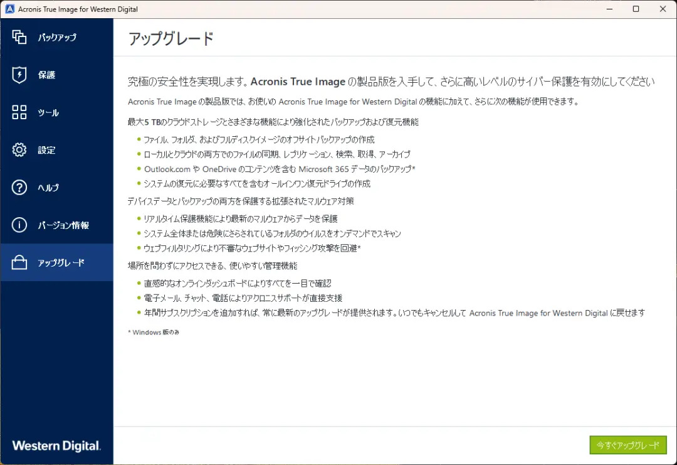Select the ヘルプ sidebar item
This screenshot has width=677, height=465.
pos(56,188)
